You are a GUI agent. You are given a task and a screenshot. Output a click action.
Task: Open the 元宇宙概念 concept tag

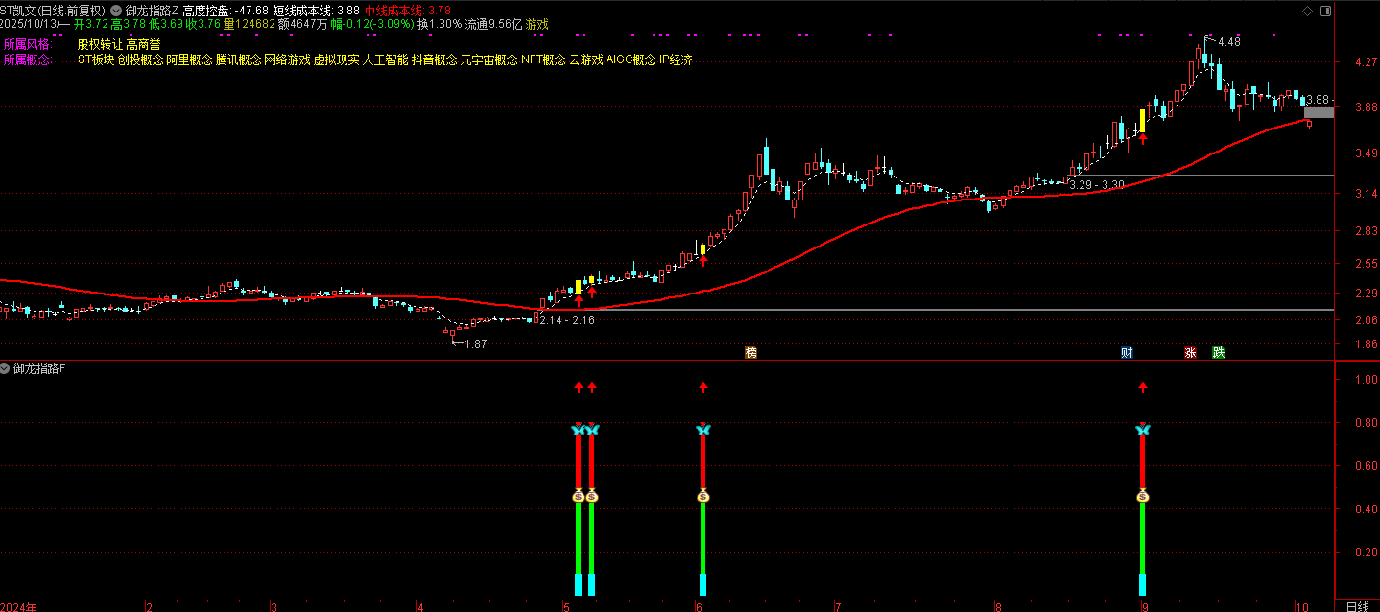coord(488,59)
